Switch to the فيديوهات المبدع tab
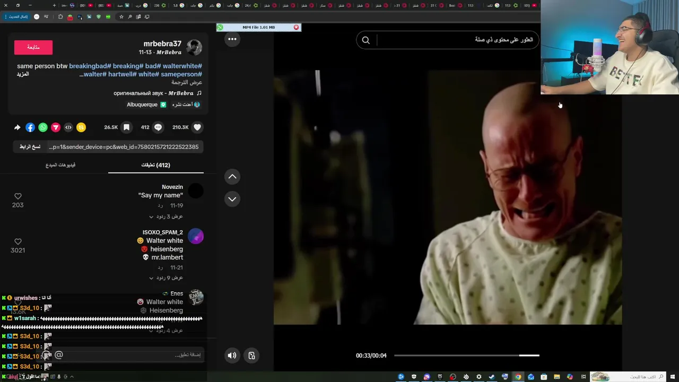The width and height of the screenshot is (679, 382). tap(60, 165)
